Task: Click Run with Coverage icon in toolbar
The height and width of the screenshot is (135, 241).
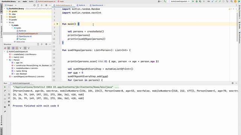Action: pos(200,1)
